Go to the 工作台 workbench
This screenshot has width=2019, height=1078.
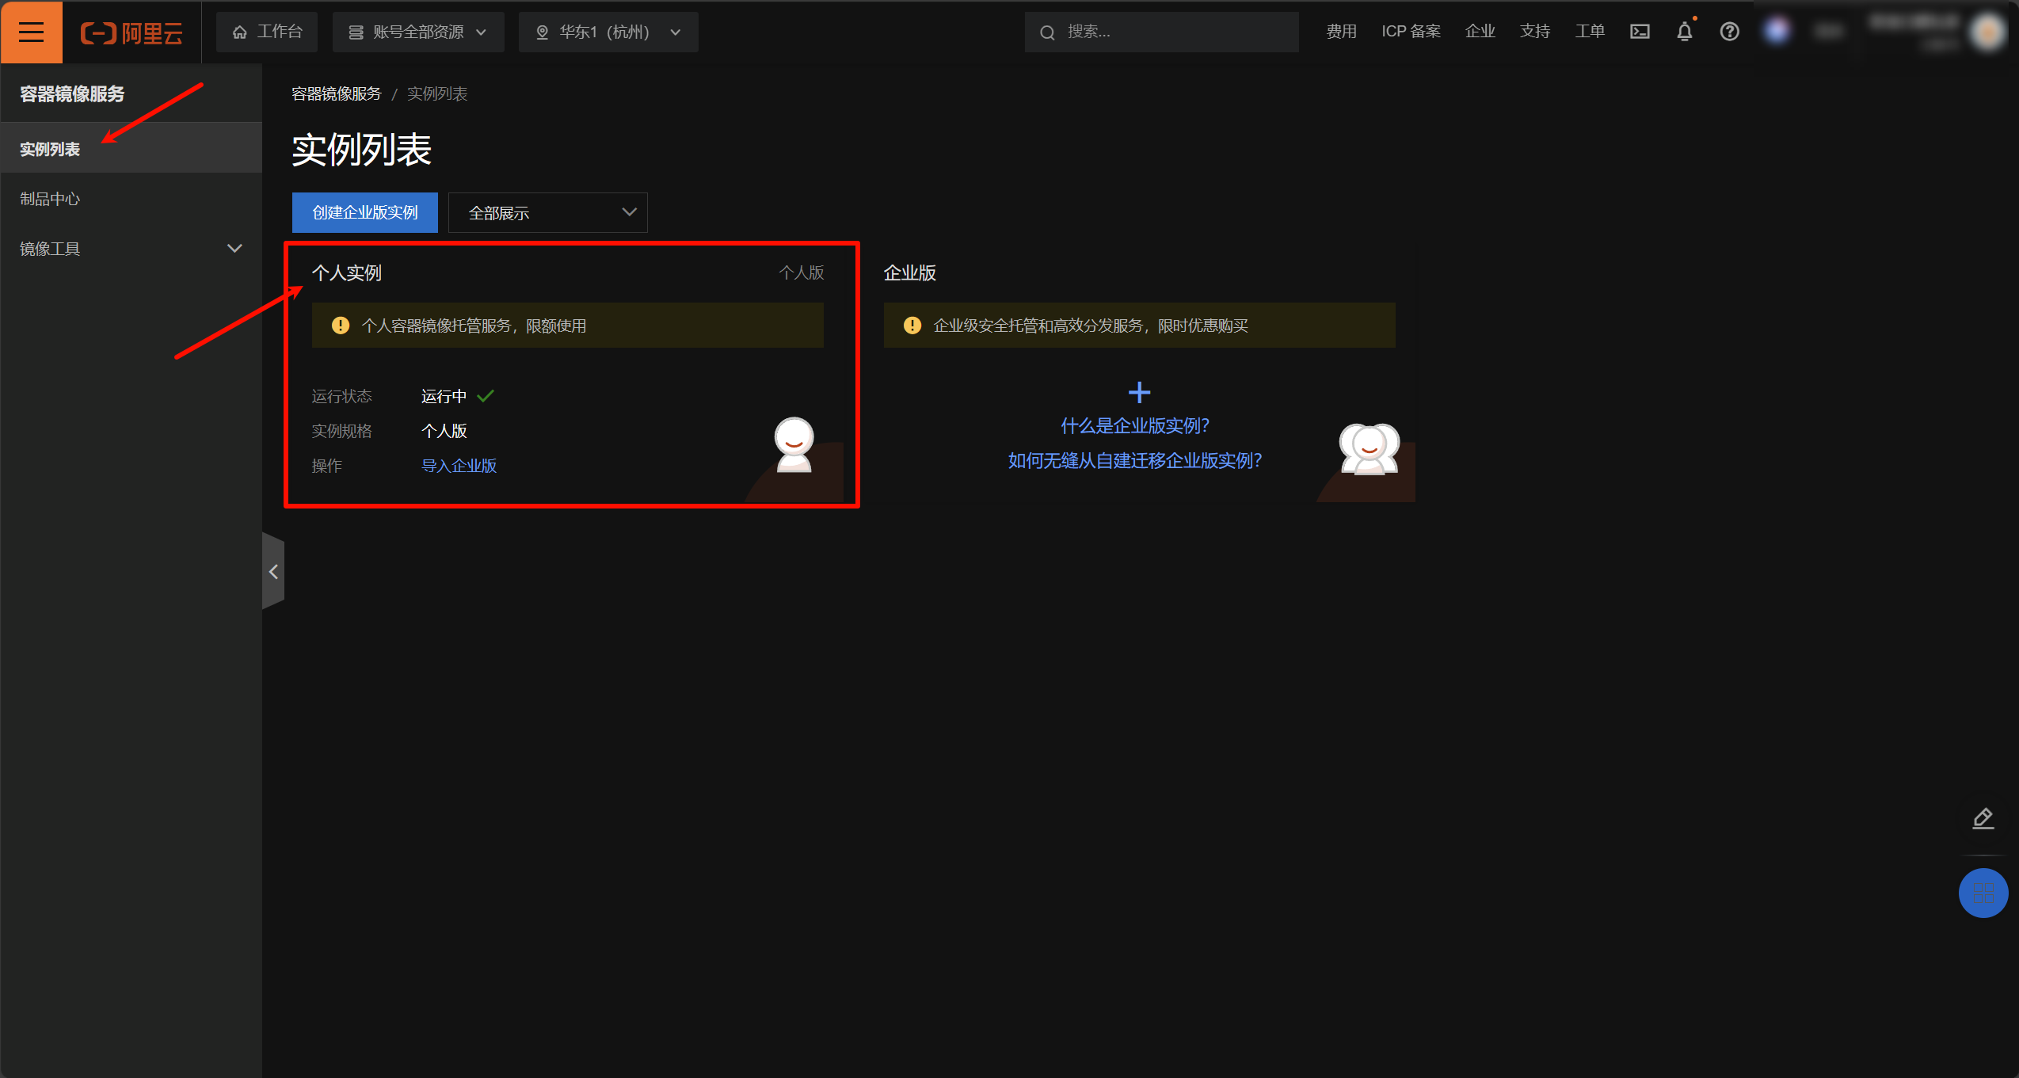tap(267, 32)
